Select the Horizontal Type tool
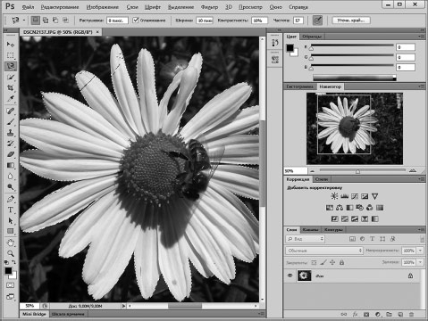 pos(11,210)
